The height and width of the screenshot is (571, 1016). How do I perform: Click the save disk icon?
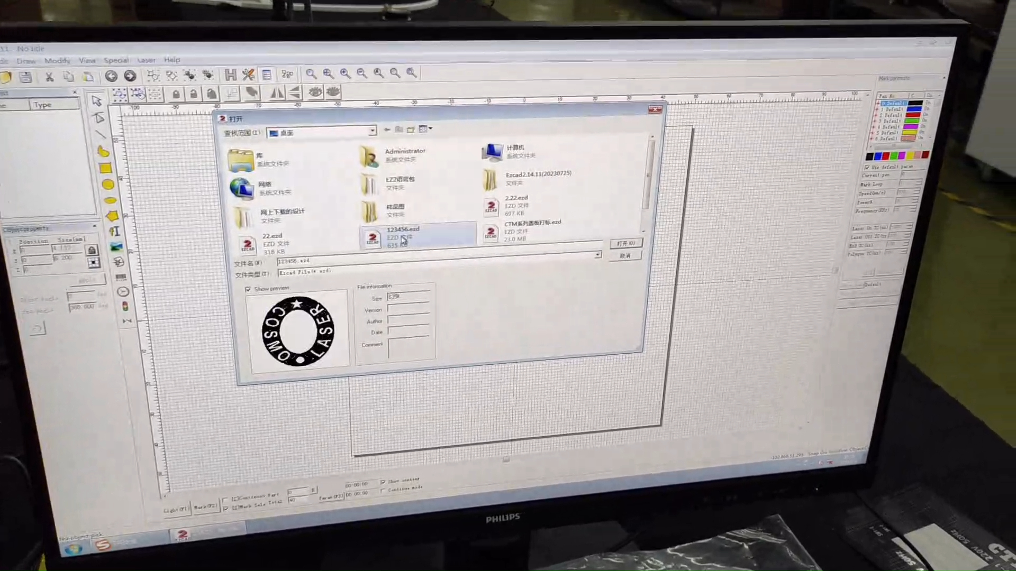pyautogui.click(x=25, y=77)
